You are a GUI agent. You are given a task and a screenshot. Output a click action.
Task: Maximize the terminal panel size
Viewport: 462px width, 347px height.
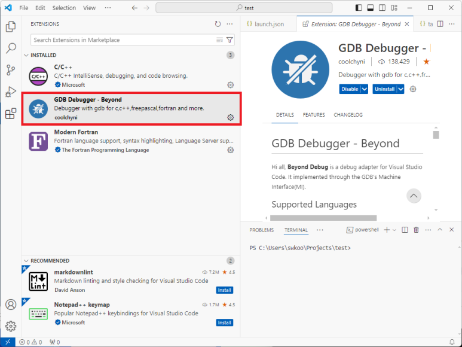pos(440,229)
